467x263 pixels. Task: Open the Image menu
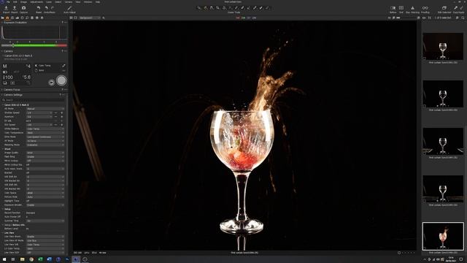click(23, 1)
